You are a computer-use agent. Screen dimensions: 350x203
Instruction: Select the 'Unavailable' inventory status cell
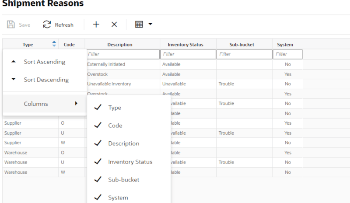(x=188, y=84)
